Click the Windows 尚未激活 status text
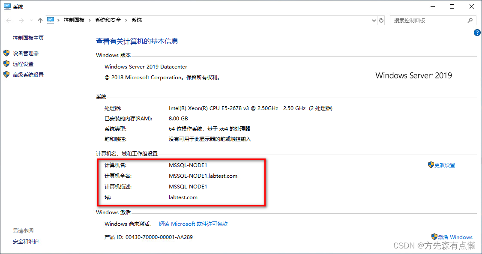 coord(129,224)
